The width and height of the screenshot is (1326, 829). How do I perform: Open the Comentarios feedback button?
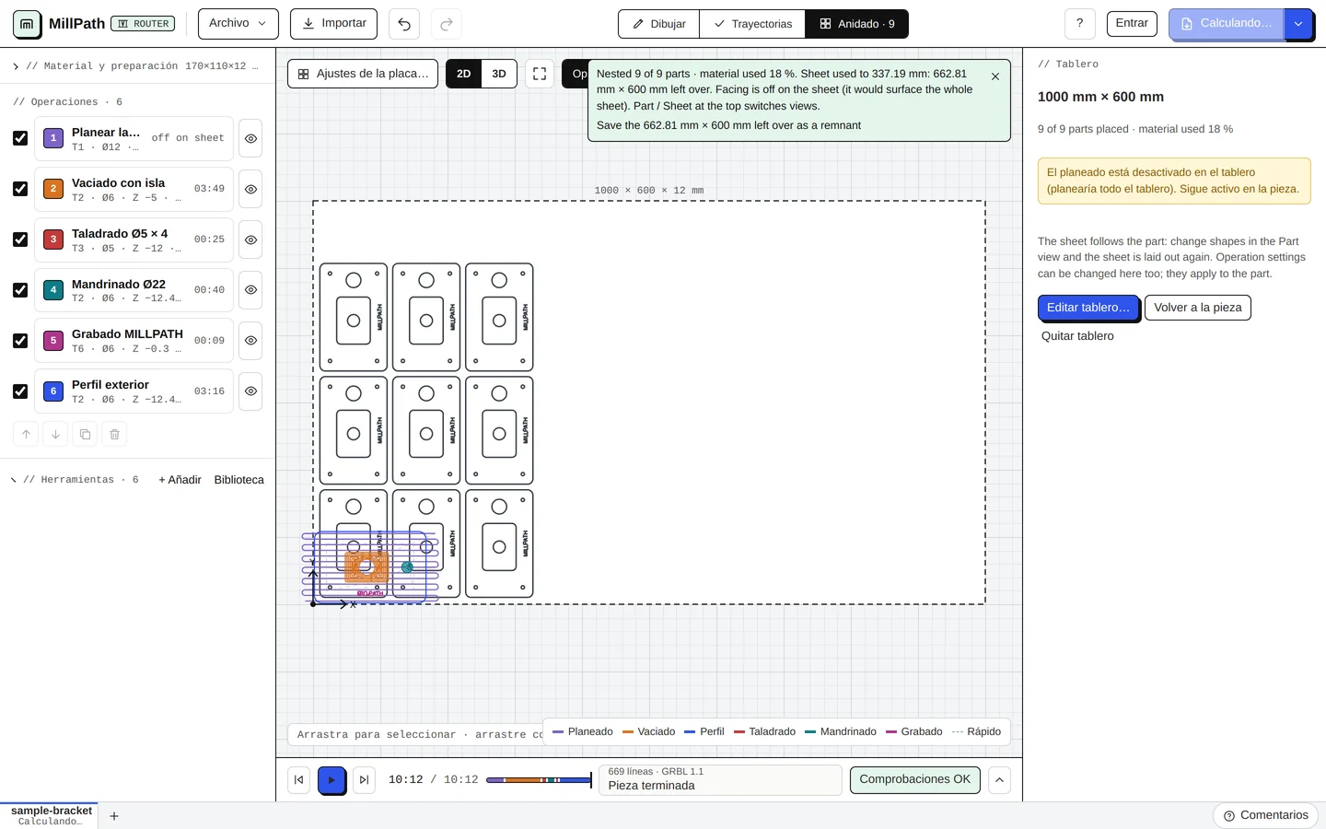point(1266,816)
